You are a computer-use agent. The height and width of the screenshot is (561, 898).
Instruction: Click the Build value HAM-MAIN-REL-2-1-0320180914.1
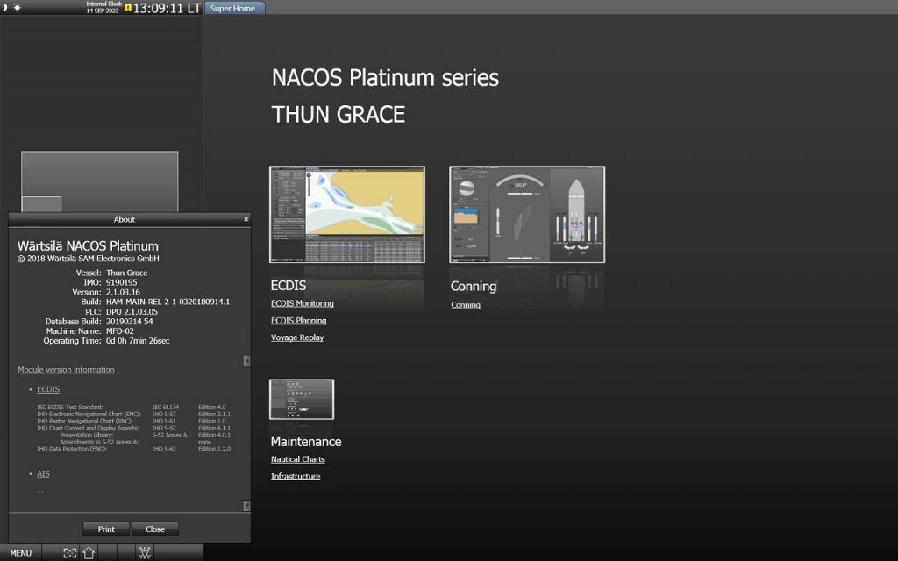pyautogui.click(x=167, y=302)
